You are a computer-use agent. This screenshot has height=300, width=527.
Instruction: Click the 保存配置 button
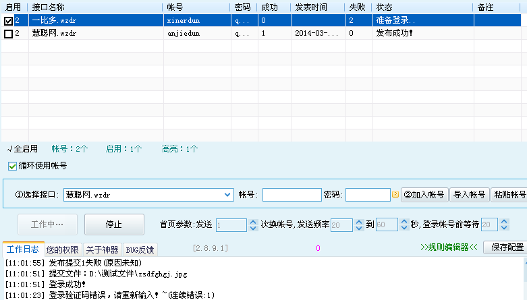pyautogui.click(x=507, y=247)
